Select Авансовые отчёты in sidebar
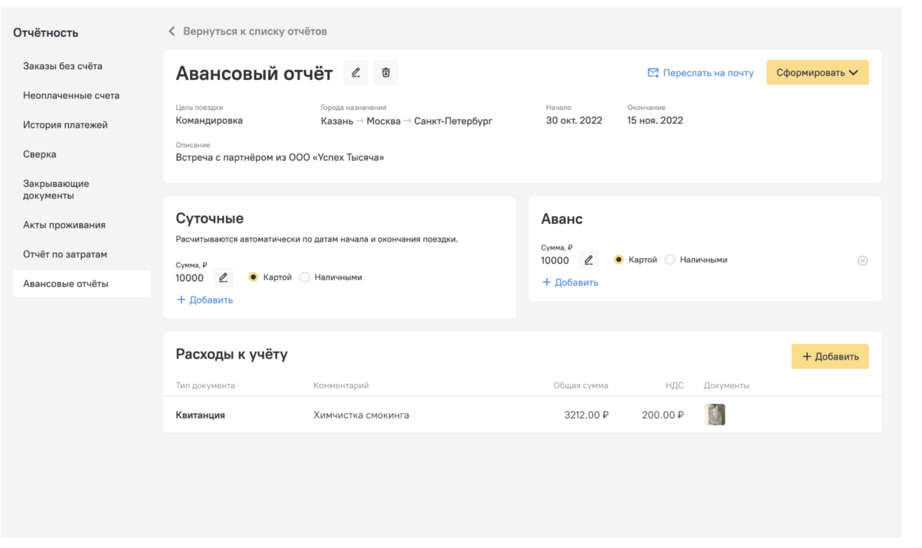922x548 pixels. [82, 284]
